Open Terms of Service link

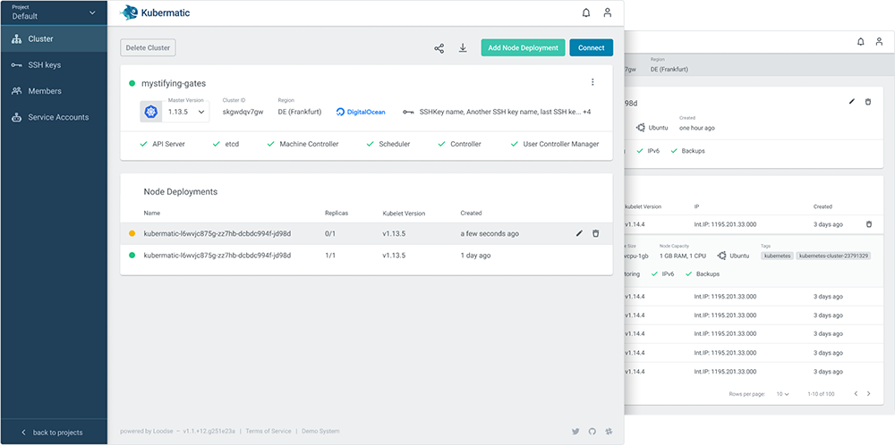coord(268,432)
